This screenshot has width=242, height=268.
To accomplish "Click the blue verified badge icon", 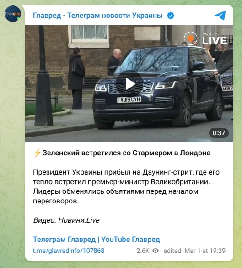I will pos(171,16).
